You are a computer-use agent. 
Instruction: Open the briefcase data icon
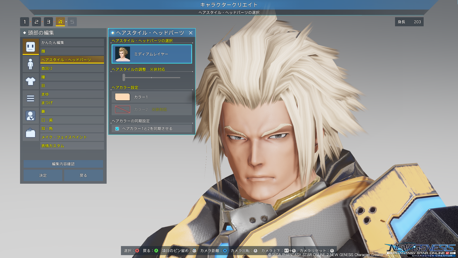(30, 133)
